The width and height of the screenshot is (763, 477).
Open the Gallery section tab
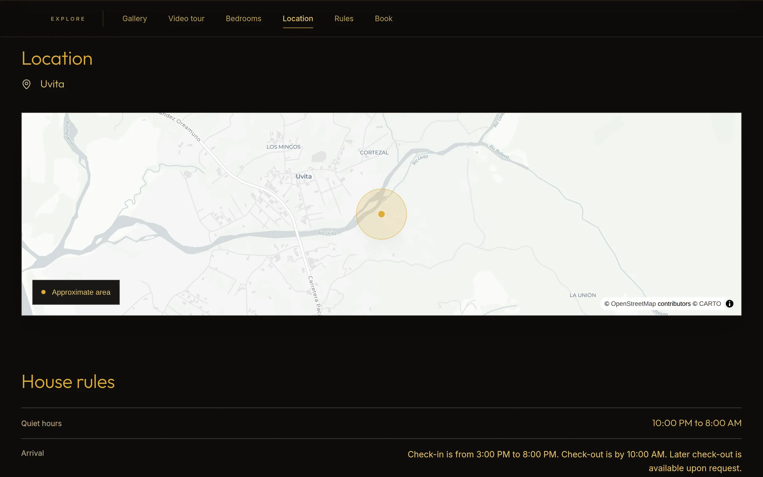[134, 19]
